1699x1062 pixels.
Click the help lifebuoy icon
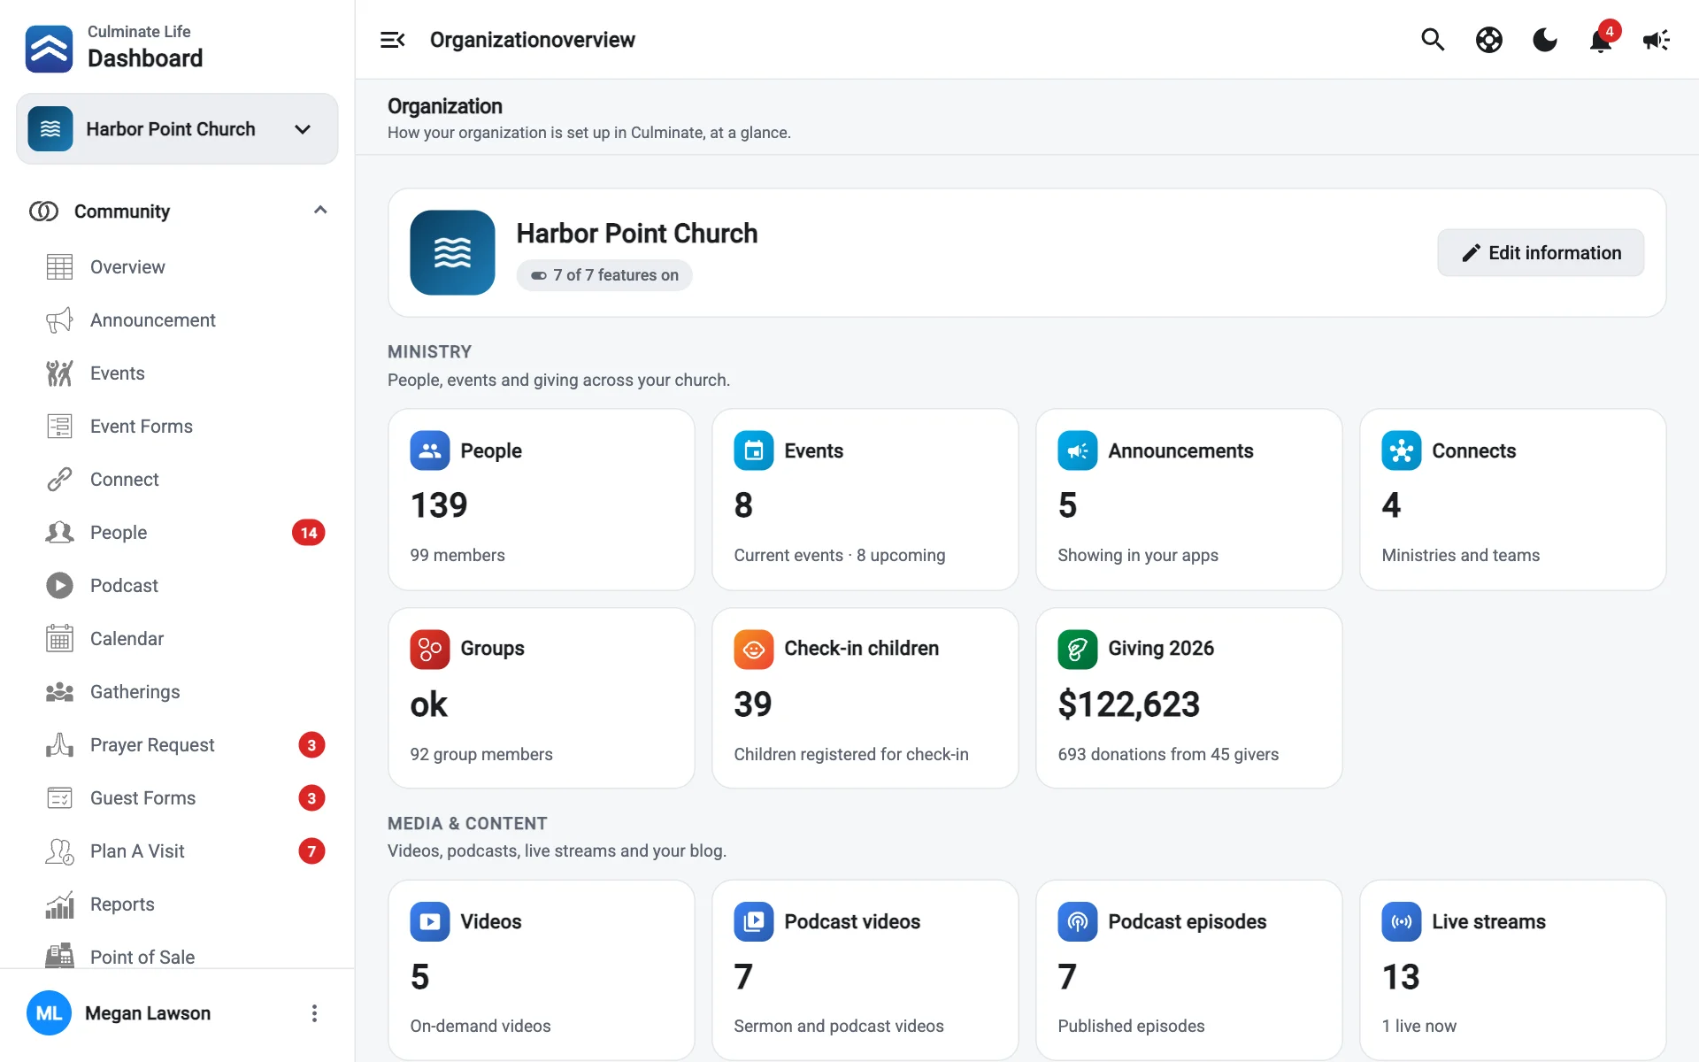[1488, 40]
